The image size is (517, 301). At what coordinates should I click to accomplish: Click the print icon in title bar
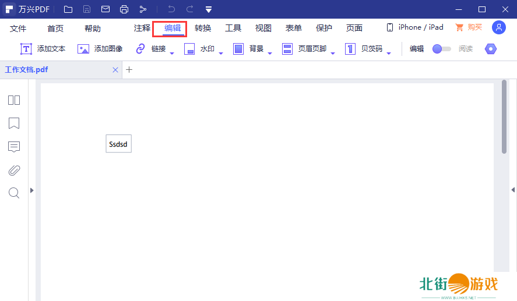pos(124,9)
